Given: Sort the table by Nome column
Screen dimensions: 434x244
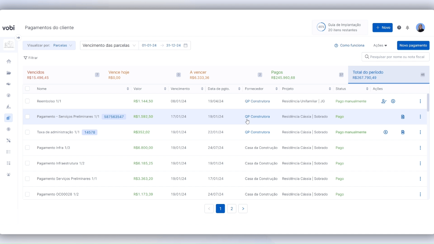Looking at the screenshot, I should [x=128, y=89].
